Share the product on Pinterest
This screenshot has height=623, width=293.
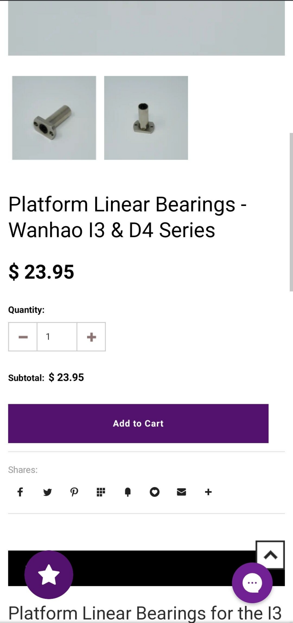[74, 492]
